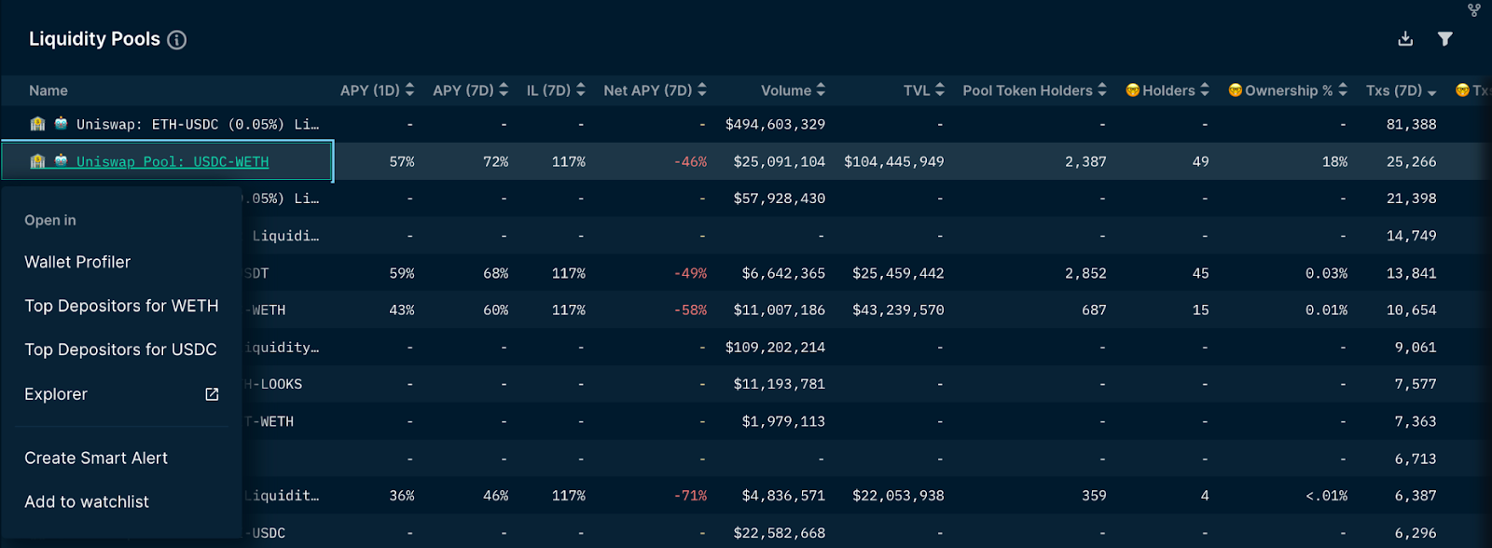Click the bank icon in the ETH-USDC (0.05%) row
This screenshot has width=1492, height=548.
37,124
